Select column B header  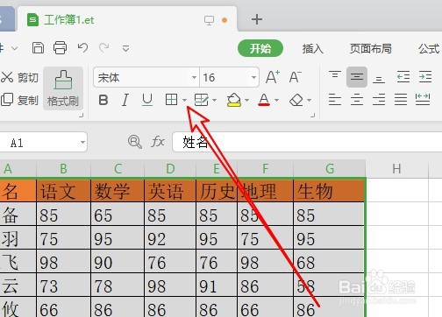click(63, 169)
